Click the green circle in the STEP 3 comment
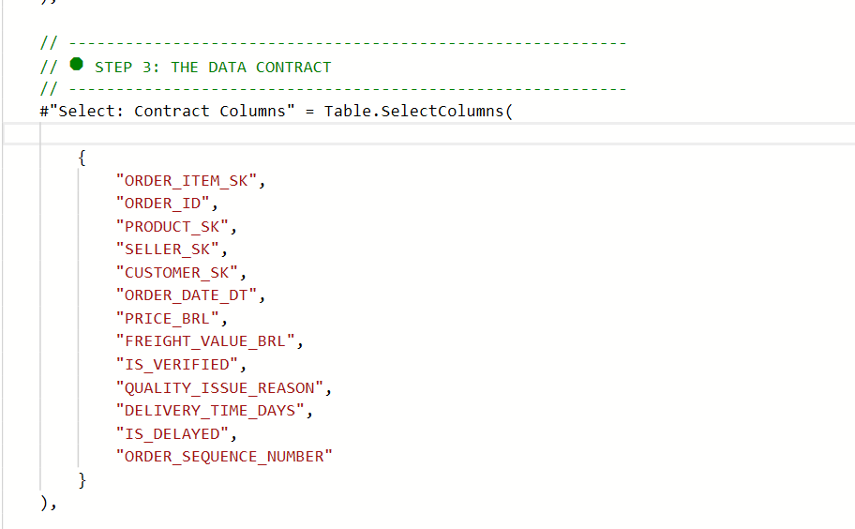 coord(77,66)
